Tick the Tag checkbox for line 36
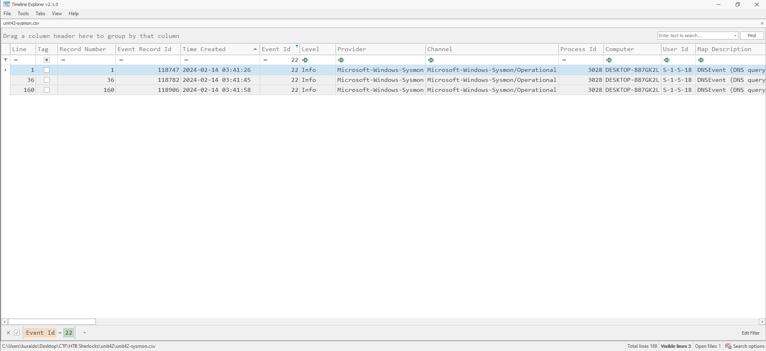Viewport: 766px width, 351px height. click(x=47, y=80)
